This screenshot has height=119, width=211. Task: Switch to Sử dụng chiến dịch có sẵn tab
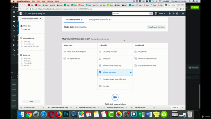pyautogui.click(x=98, y=20)
